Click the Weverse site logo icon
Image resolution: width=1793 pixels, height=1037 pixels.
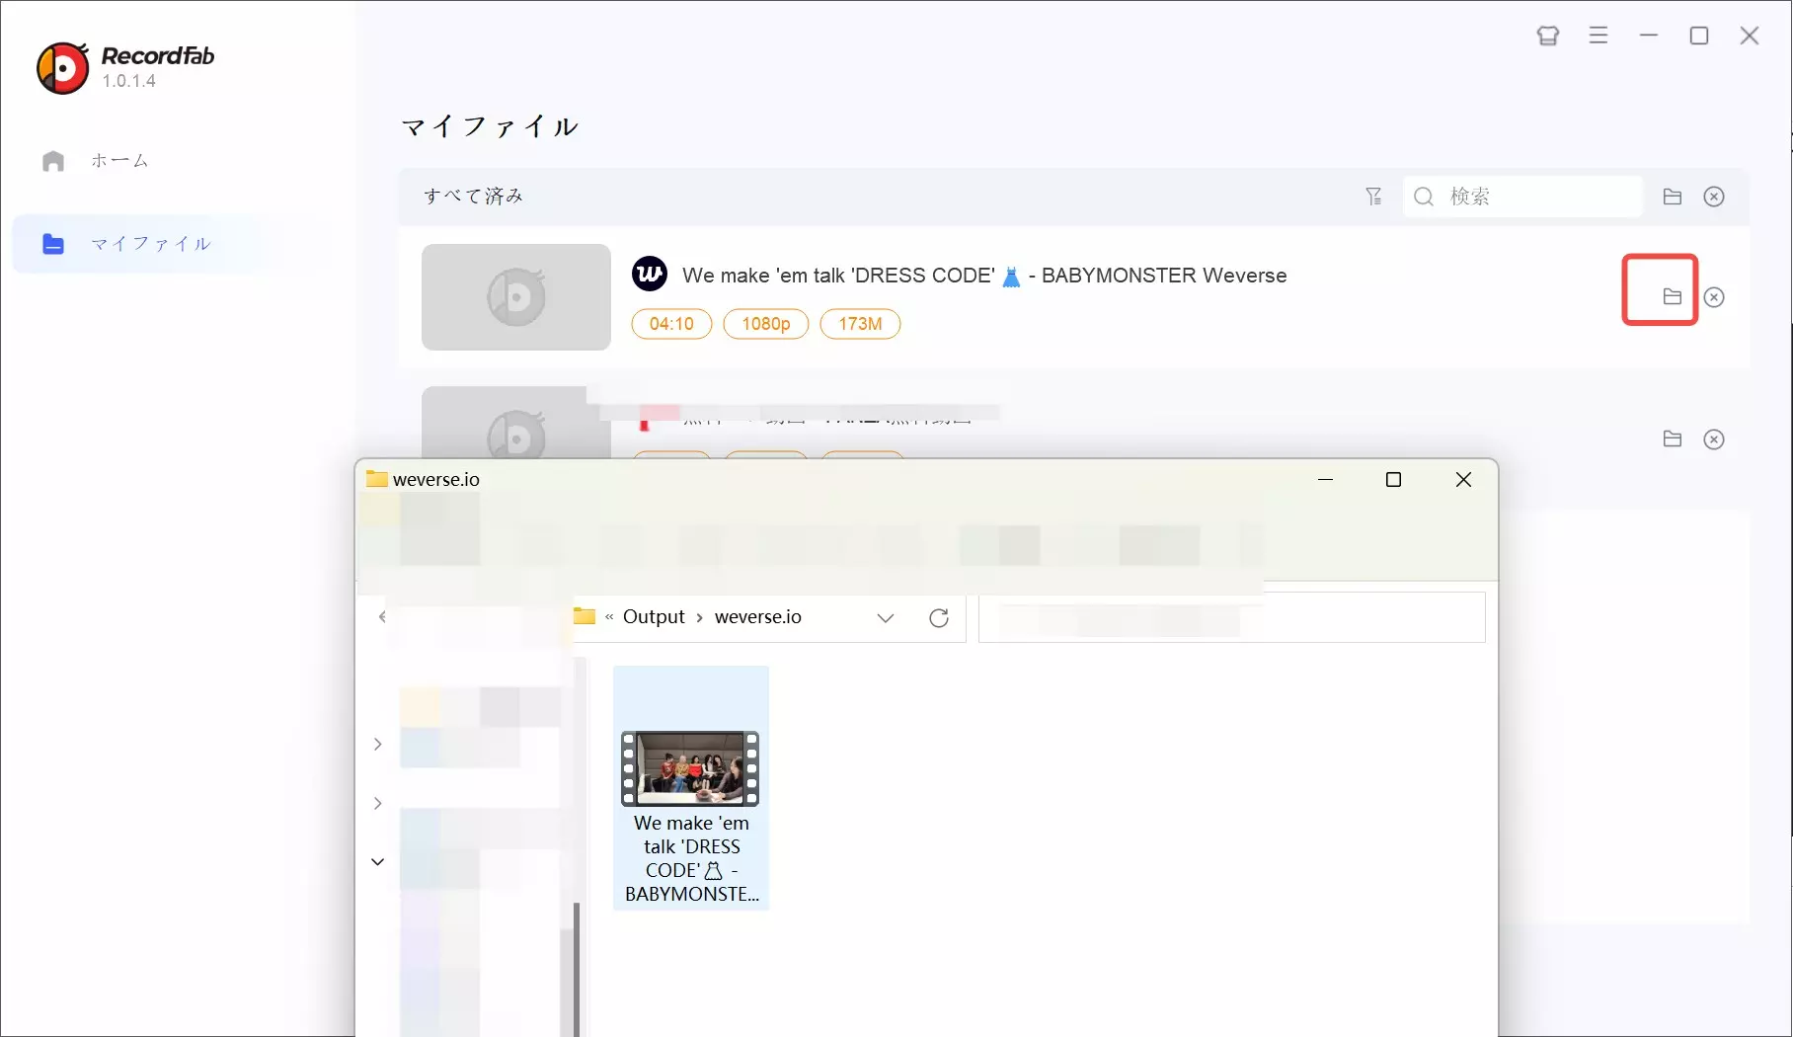650,275
